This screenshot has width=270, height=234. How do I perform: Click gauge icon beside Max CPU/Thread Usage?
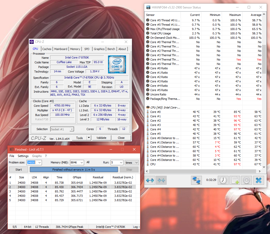[148, 29]
